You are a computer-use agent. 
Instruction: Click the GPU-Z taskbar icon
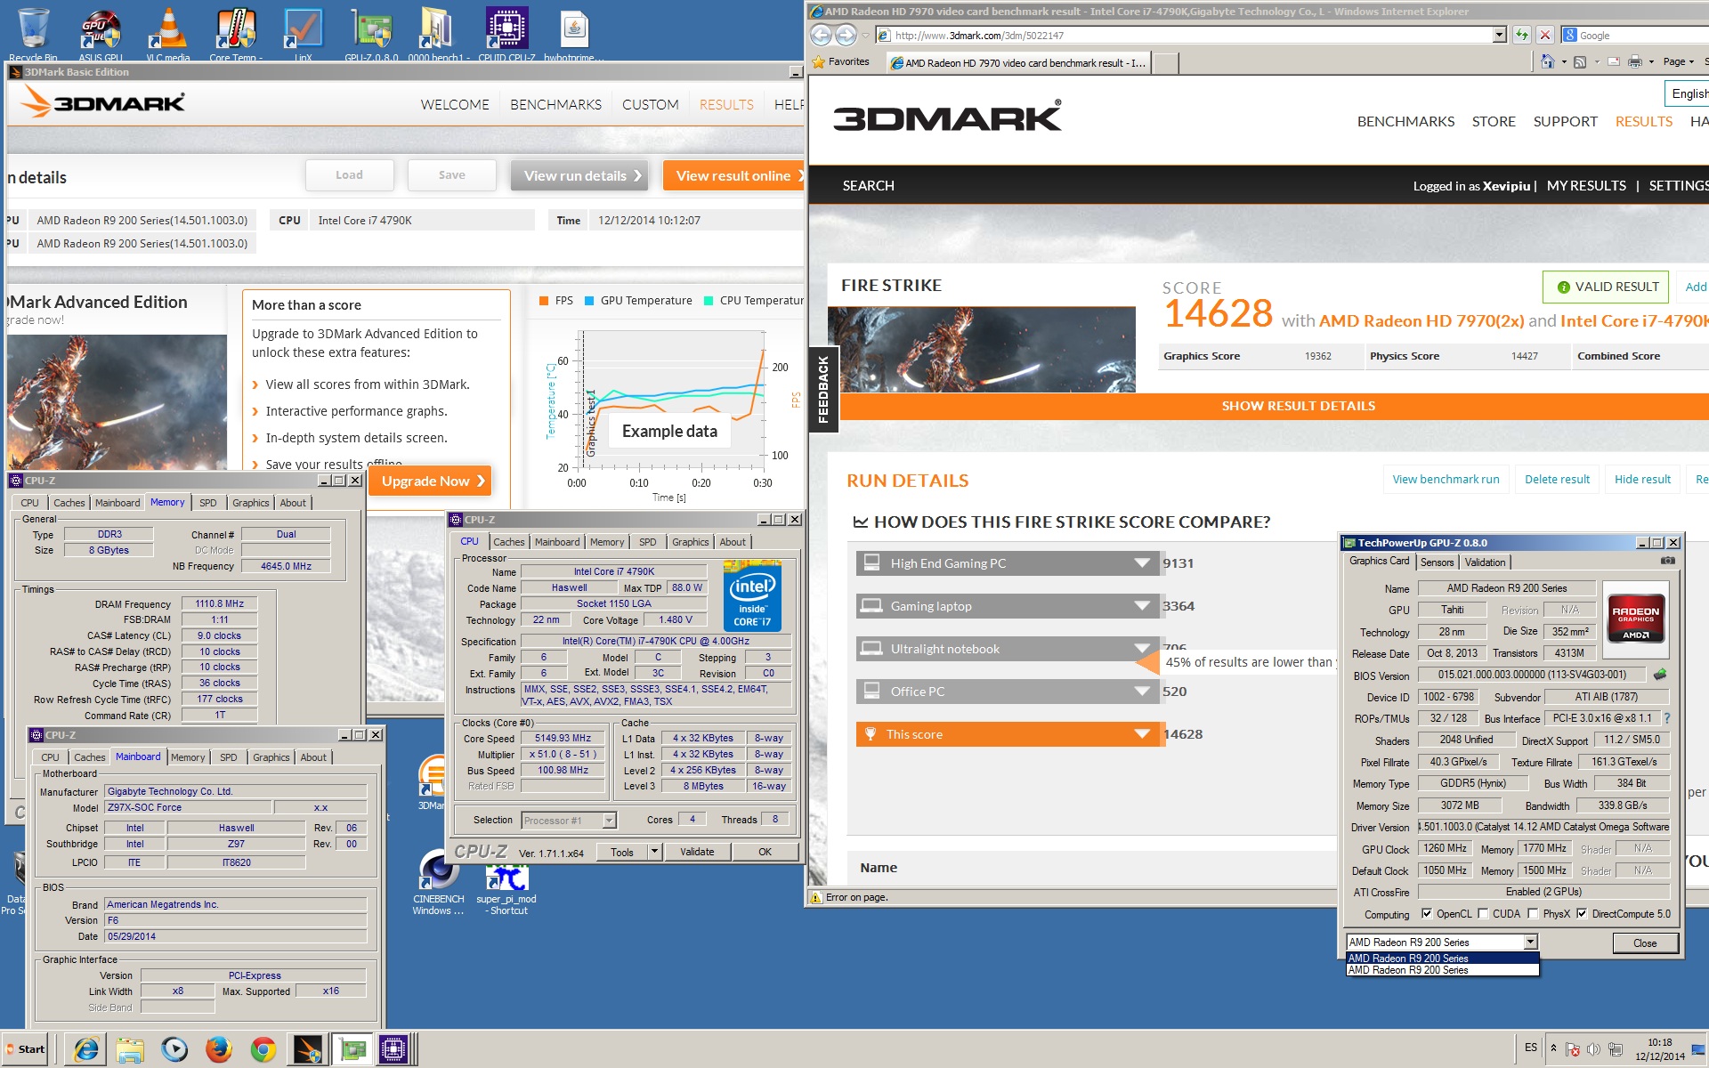352,1049
